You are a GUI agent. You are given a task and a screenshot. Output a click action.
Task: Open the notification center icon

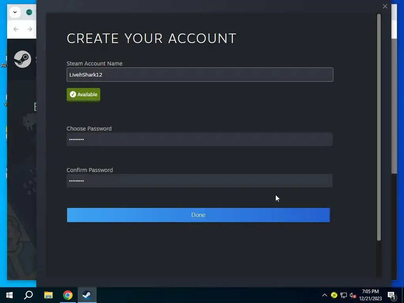[391, 295]
